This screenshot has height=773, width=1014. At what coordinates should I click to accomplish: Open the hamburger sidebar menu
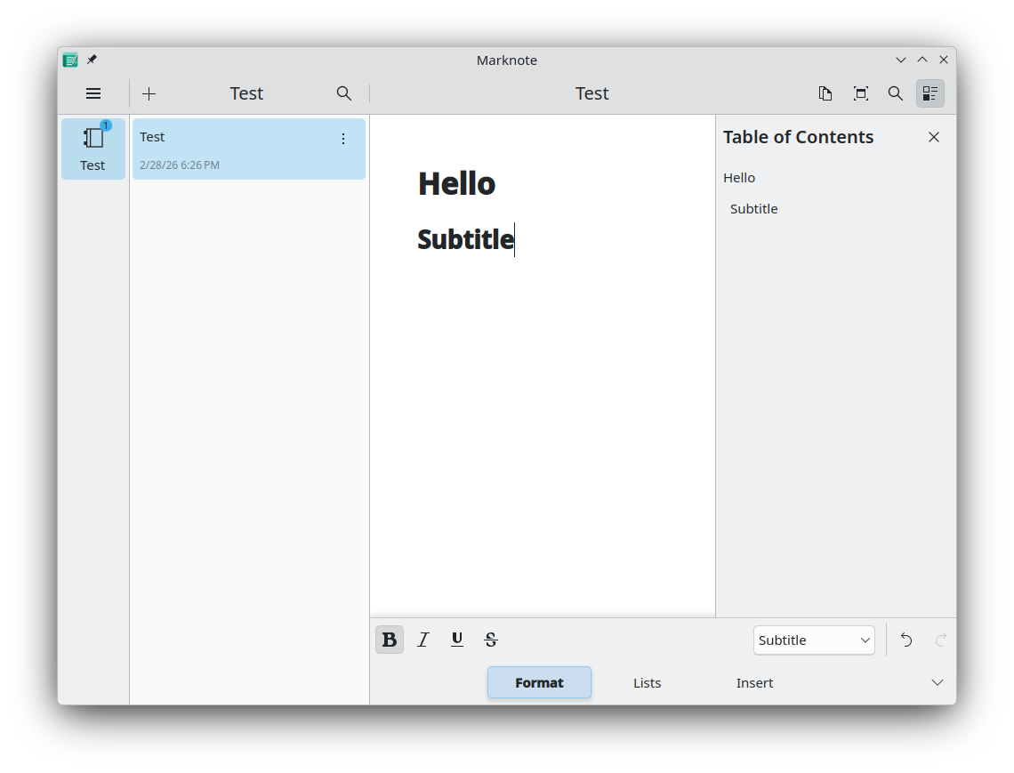[x=93, y=93]
